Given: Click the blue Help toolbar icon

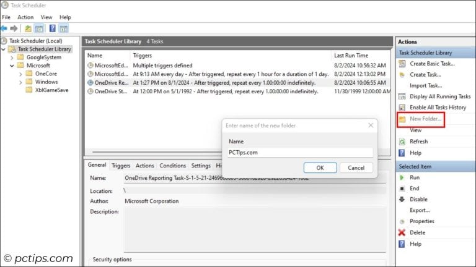Looking at the screenshot, I should tap(53, 28).
